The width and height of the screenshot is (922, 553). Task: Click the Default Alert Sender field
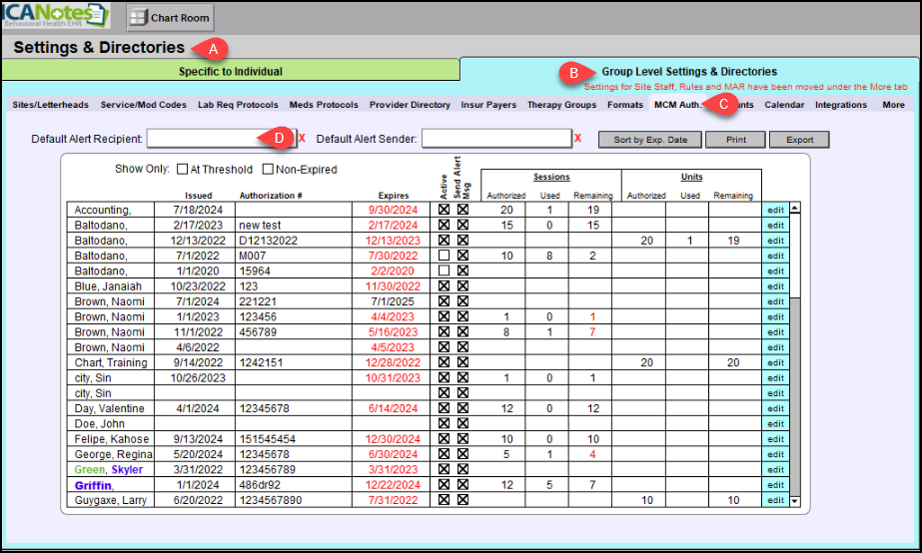496,139
